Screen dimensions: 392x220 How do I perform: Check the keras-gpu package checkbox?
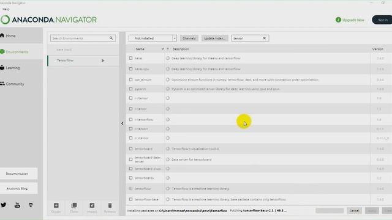(x=130, y=69)
